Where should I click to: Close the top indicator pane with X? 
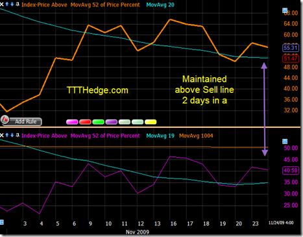click(1, 5)
